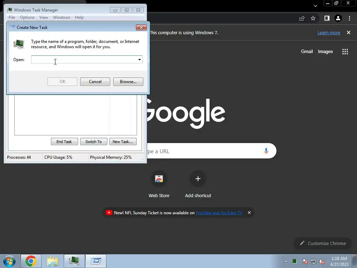357x268 pixels.
Task: Open Chrome tab search chevron
Action: click(x=315, y=6)
